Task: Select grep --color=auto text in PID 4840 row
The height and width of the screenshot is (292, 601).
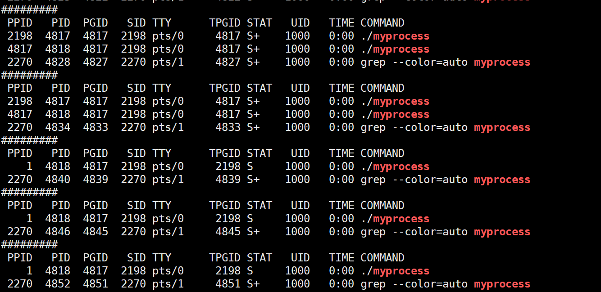Action: tap(414, 180)
